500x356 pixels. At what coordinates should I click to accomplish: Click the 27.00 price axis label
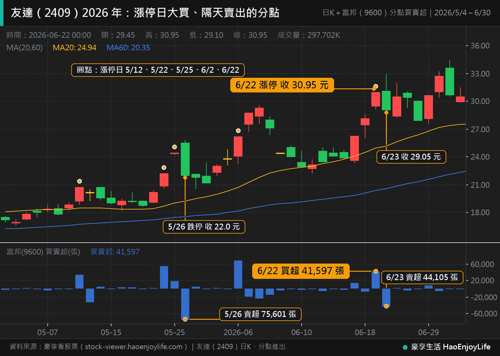480,129
